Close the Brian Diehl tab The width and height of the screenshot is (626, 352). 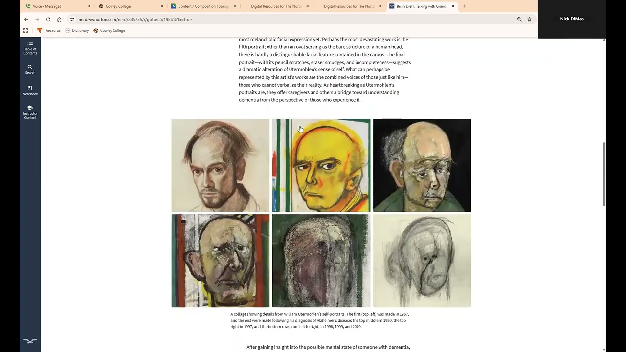pos(453,6)
